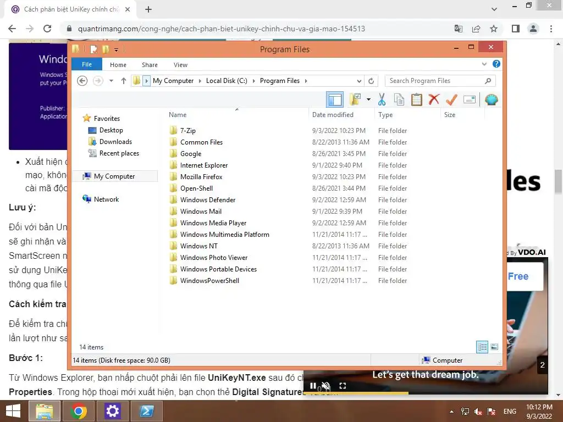This screenshot has width=563, height=422.
Task: Open address bar history dropdown
Action: tap(358, 81)
